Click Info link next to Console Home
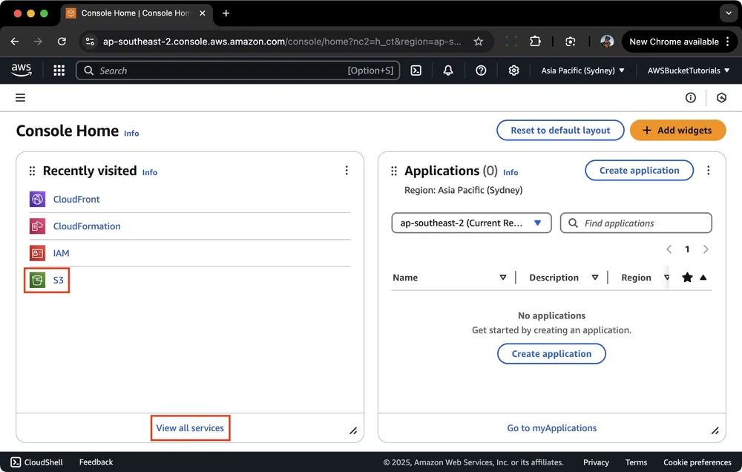This screenshot has width=742, height=472. point(131,134)
